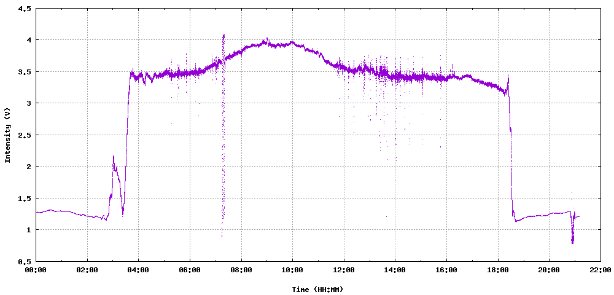This screenshot has height=295, width=614.
Task: Click the Time (HH:MM) axis title
Action: (x=317, y=289)
